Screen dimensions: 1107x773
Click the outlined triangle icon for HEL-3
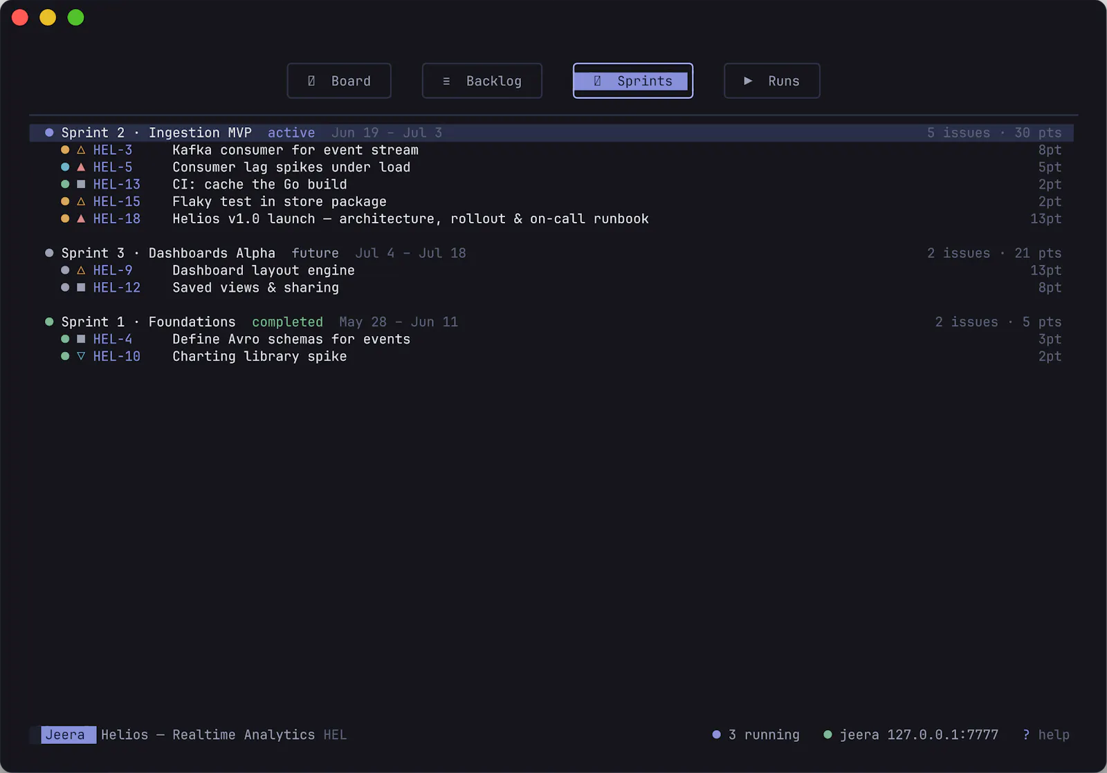point(81,150)
